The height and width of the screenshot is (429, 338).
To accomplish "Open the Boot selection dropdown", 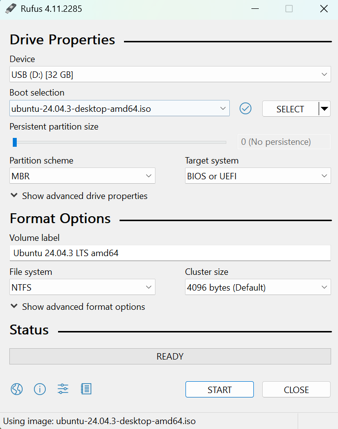I will [x=120, y=108].
